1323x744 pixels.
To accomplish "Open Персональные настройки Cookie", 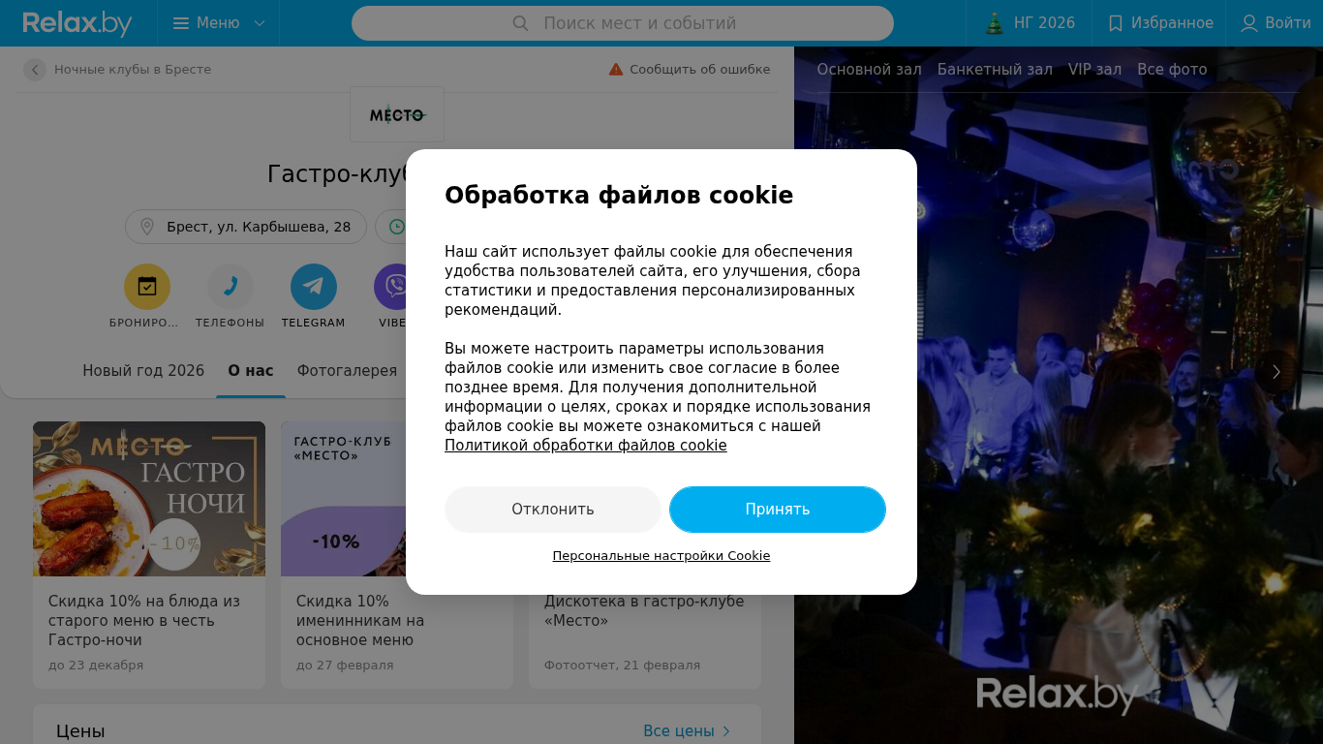I will click(661, 556).
